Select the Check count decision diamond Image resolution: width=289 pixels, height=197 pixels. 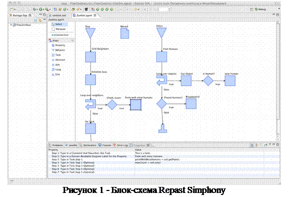pos(112,105)
